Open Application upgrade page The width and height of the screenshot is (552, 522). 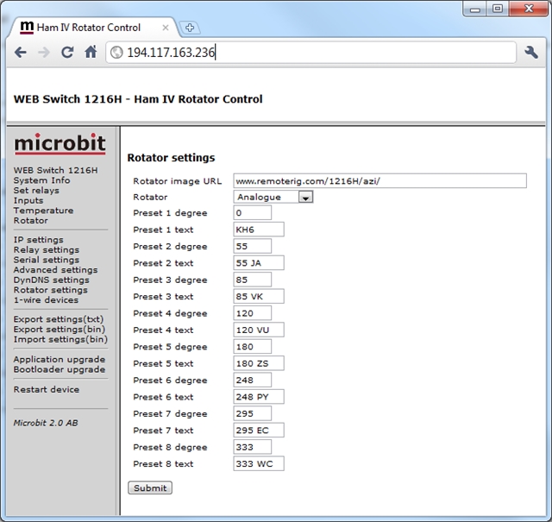point(60,360)
